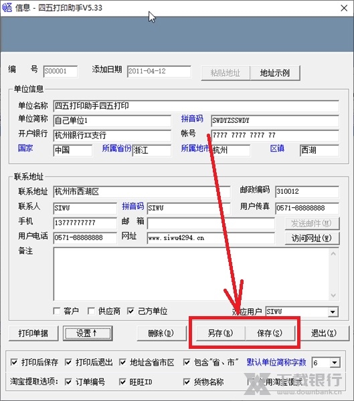Click the 省份 field containing 浙江

(152, 150)
